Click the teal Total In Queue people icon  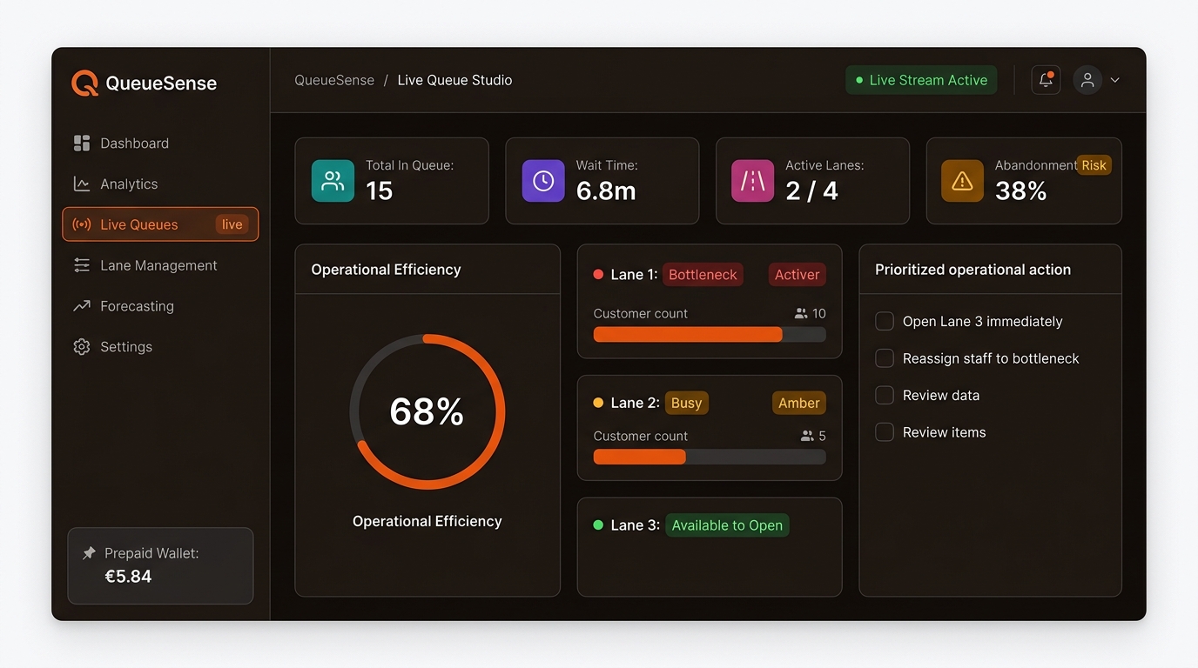click(x=333, y=181)
